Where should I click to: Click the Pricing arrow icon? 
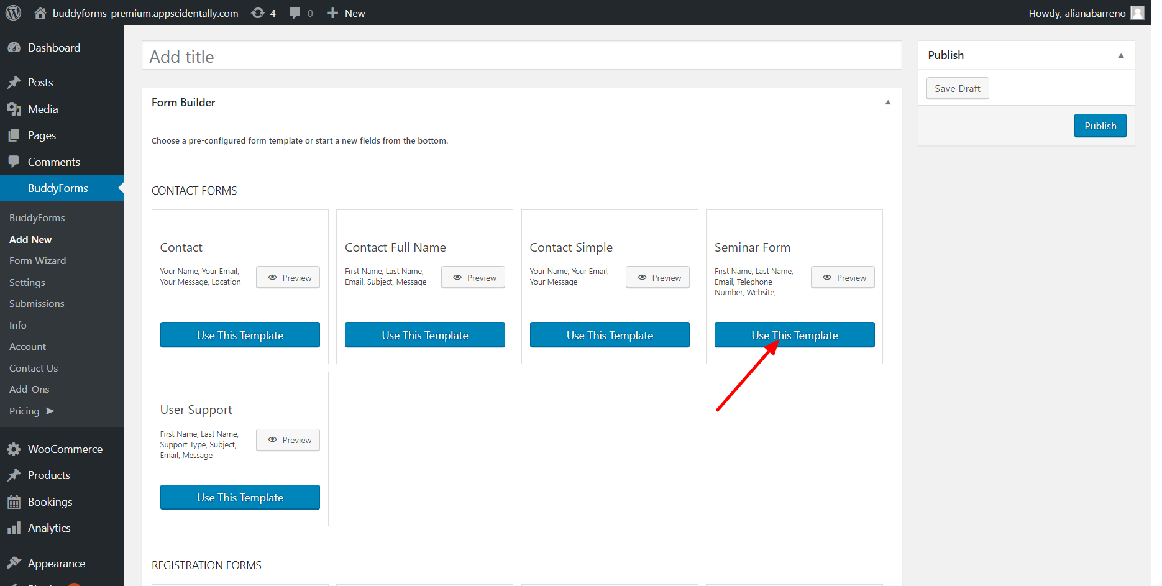click(50, 411)
